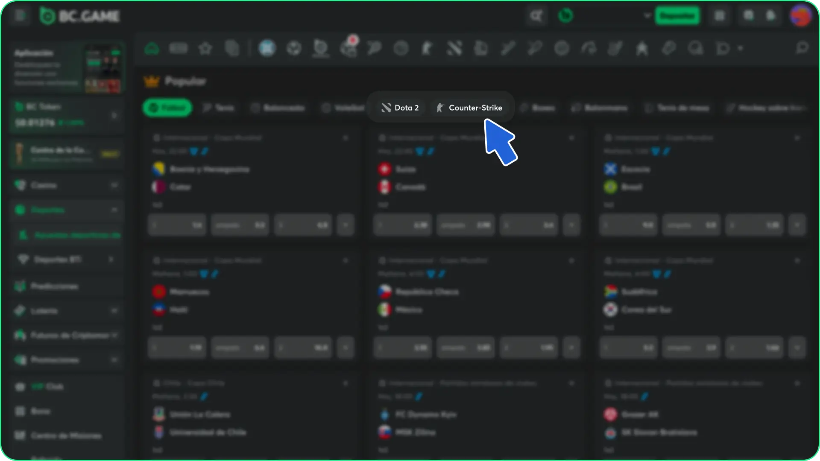This screenshot has width=820, height=461.
Task: Go to the home icon in sports bar
Action: point(152,48)
